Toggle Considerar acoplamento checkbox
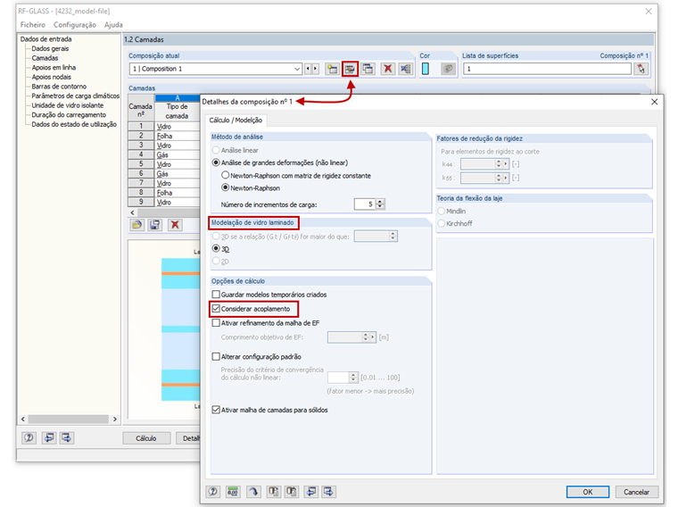Image resolution: width=678 pixels, height=507 pixels. [x=216, y=309]
